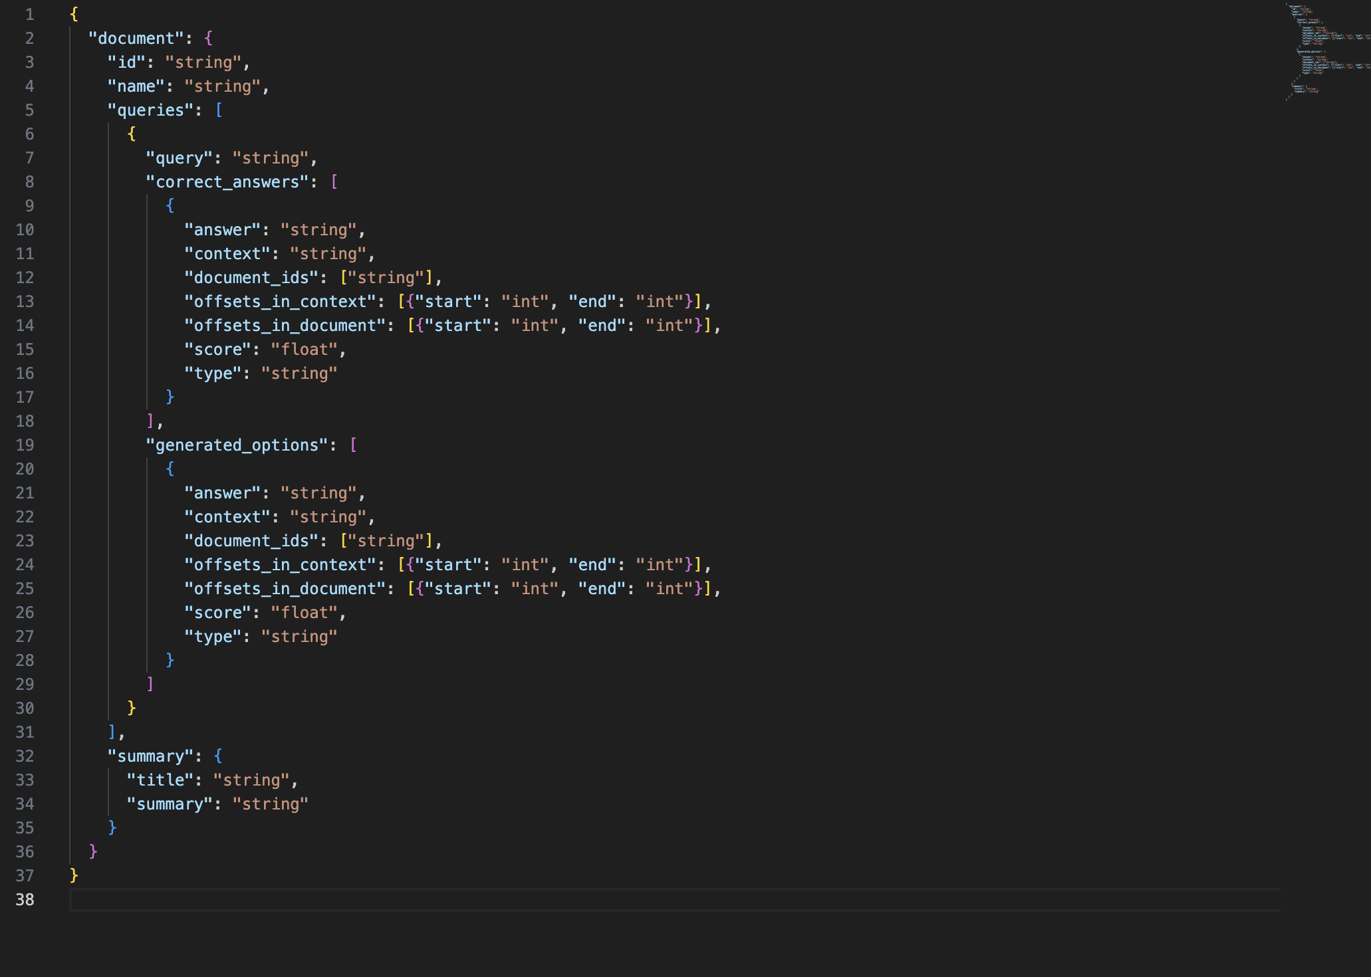
Task: Click the "name" key on line 4
Action: (x=136, y=86)
